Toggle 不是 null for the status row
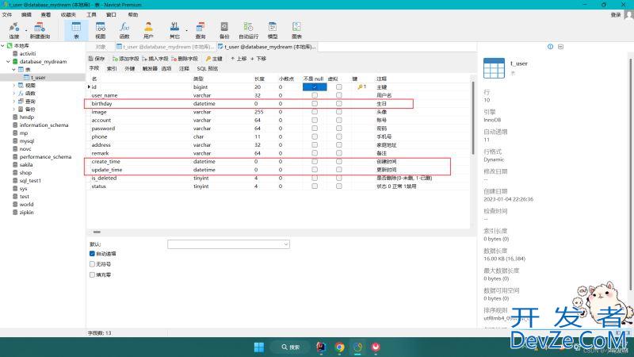Screen dimensions: 634x357 (315, 186)
